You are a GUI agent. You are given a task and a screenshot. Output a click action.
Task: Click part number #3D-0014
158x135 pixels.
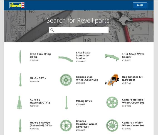pyautogui.click(x=80, y=83)
